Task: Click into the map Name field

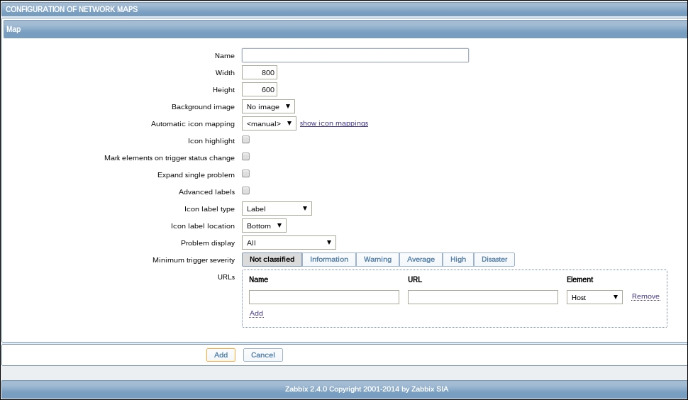Action: click(355, 55)
